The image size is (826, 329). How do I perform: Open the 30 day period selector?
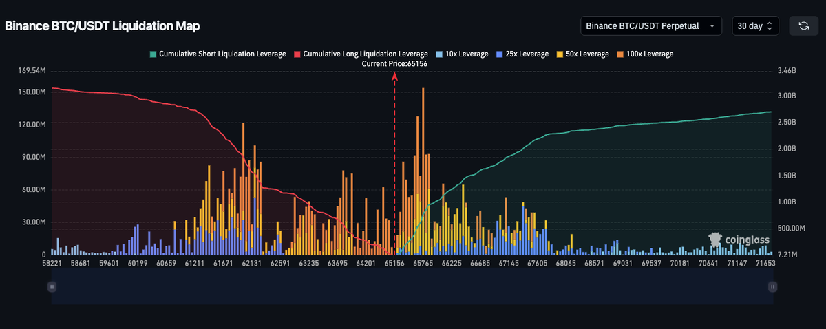pyautogui.click(x=755, y=26)
